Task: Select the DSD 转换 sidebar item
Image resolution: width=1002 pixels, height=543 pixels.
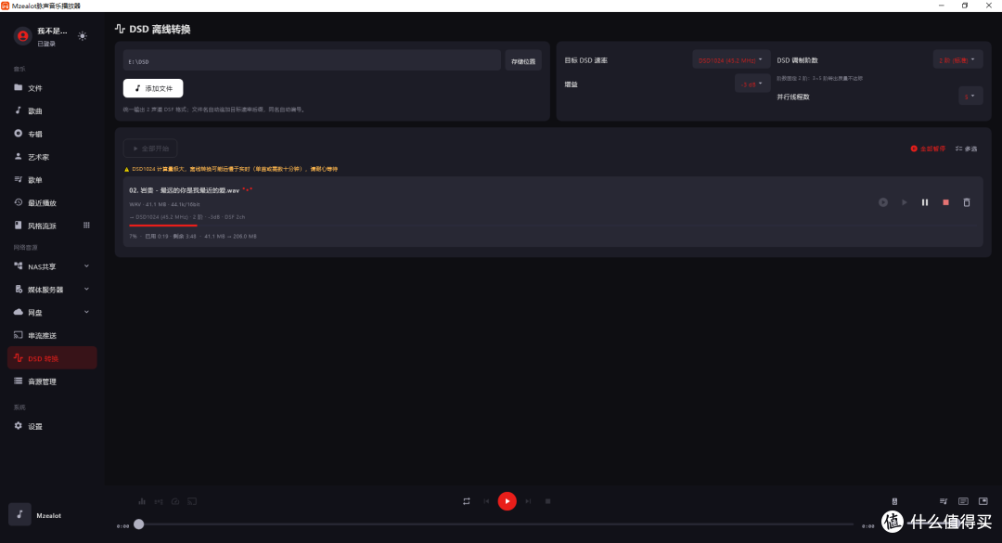Action: pos(52,358)
